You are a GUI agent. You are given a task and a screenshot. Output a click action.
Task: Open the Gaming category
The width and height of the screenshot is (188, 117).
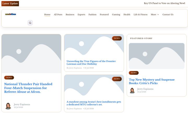116,15
